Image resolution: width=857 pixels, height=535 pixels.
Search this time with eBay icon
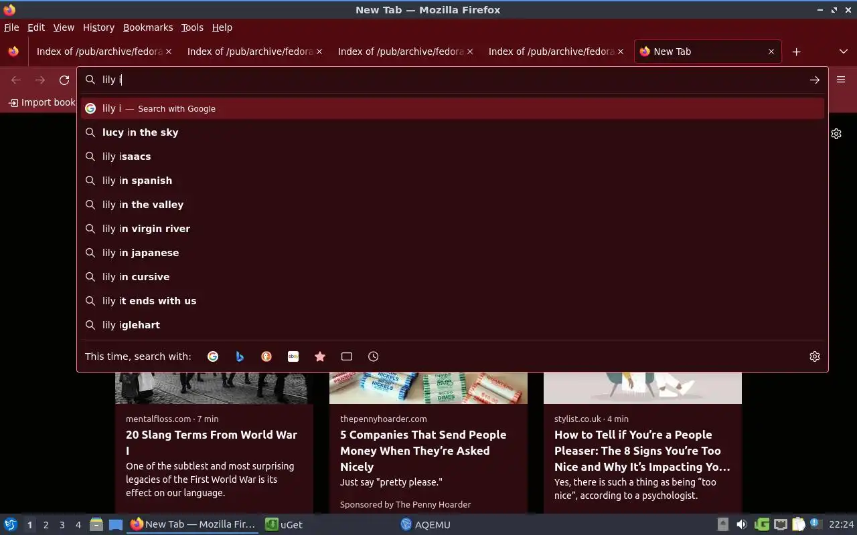coord(293,356)
